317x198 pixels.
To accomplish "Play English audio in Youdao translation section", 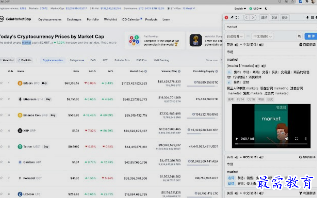I will coord(237,193).
